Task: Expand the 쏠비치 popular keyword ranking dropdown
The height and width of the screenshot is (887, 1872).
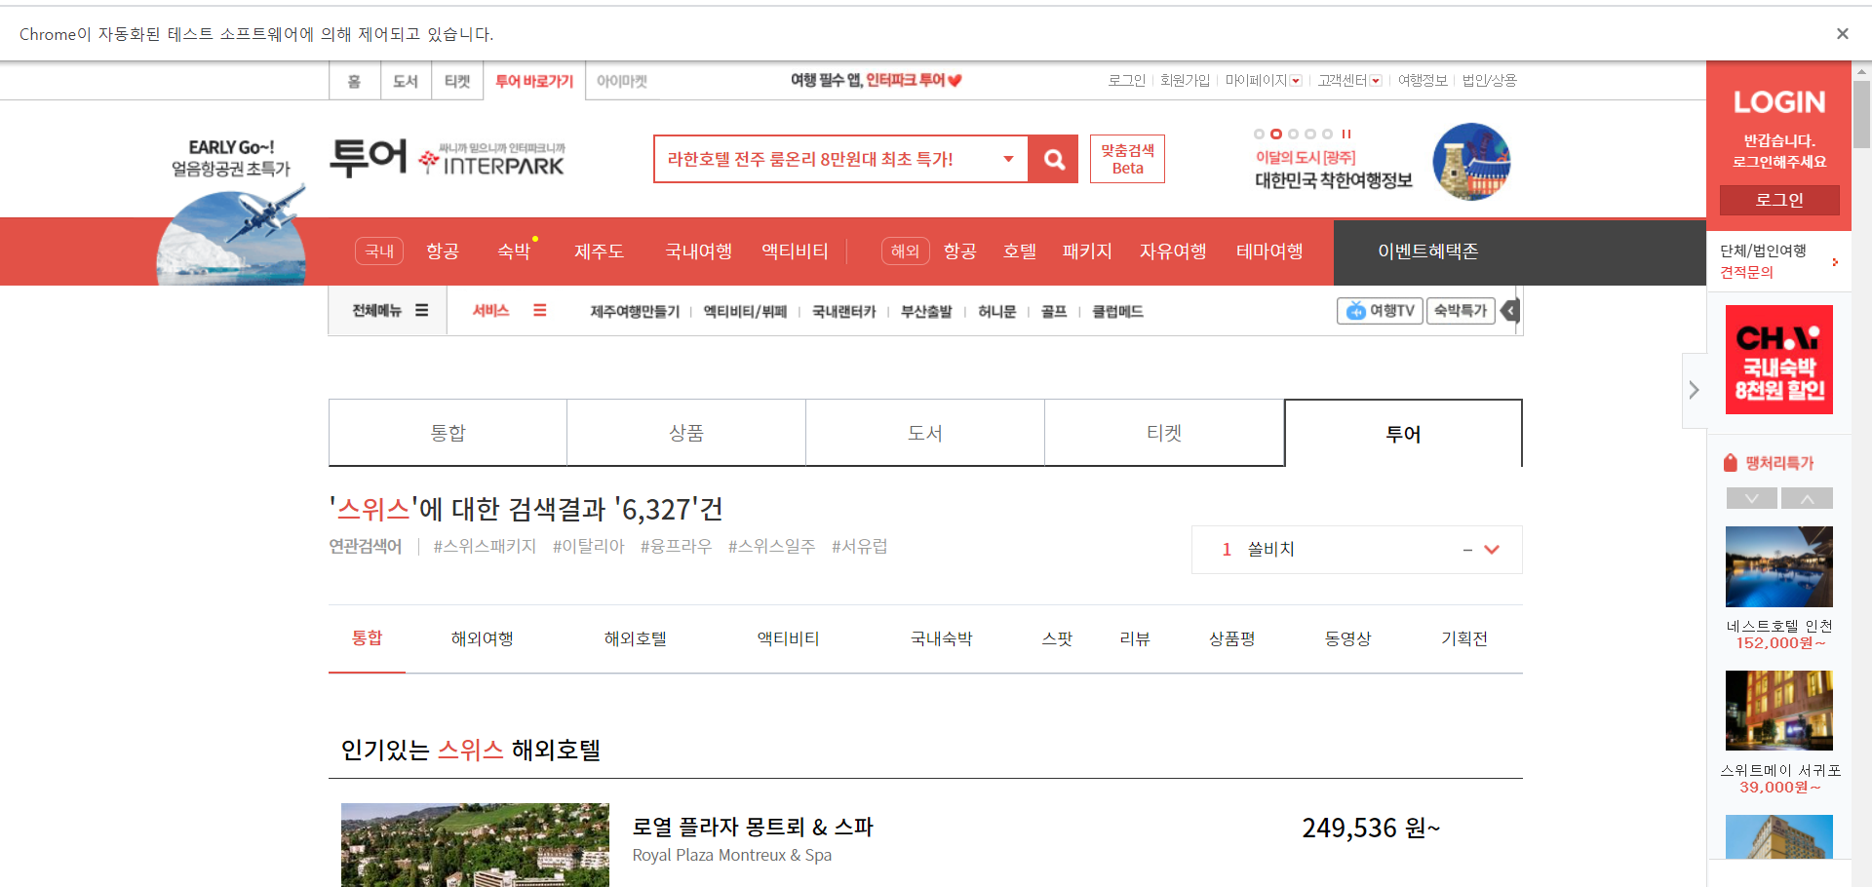Action: pos(1491,550)
